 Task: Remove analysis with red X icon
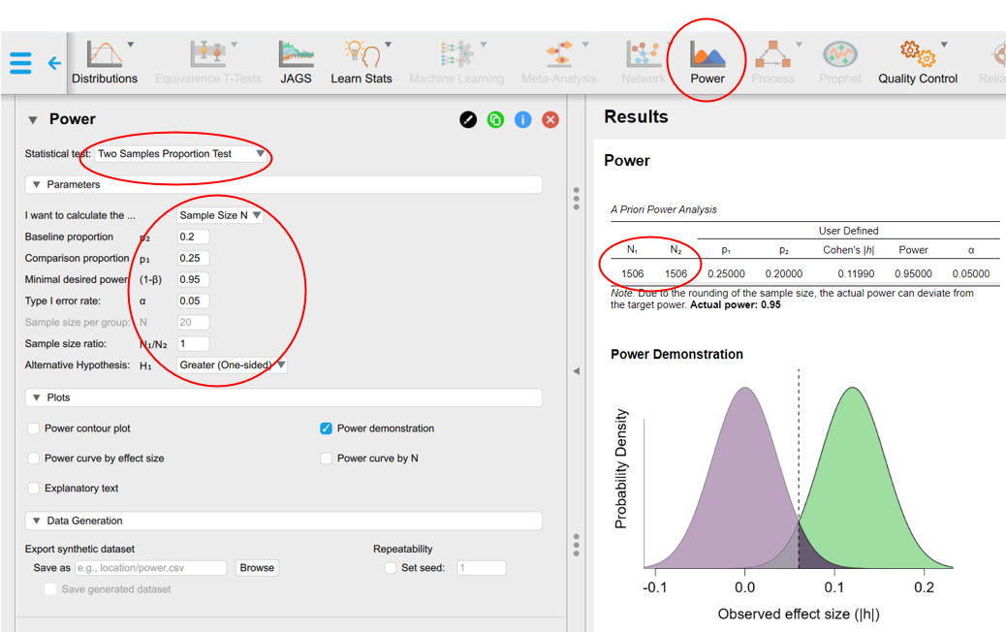coord(550,119)
